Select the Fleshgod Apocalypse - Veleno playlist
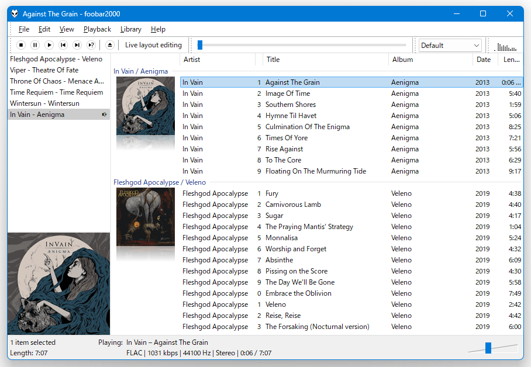Viewport: 531px width, 367px height. pyautogui.click(x=59, y=59)
